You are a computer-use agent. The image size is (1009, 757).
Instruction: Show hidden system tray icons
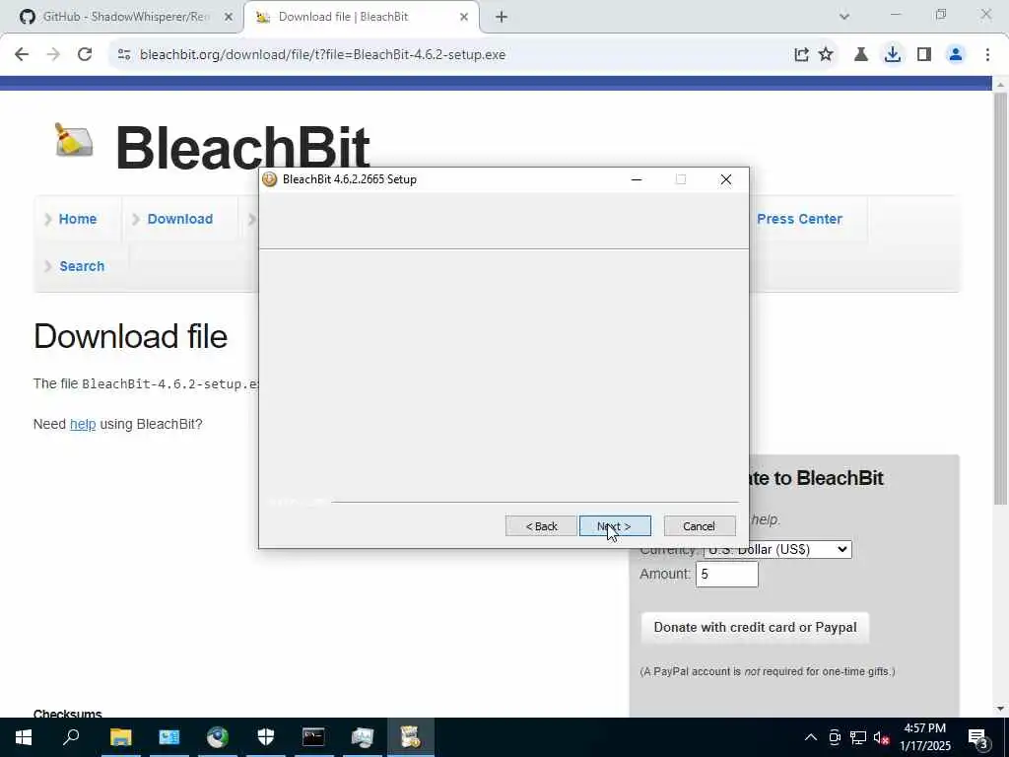click(x=811, y=737)
